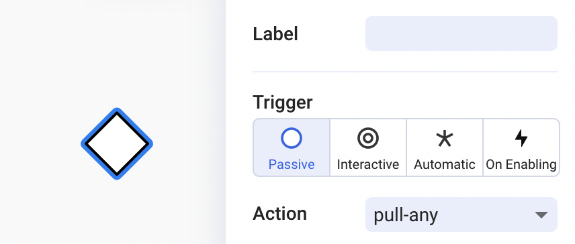
Task: Enable the On Enabling trigger text
Action: point(521,165)
